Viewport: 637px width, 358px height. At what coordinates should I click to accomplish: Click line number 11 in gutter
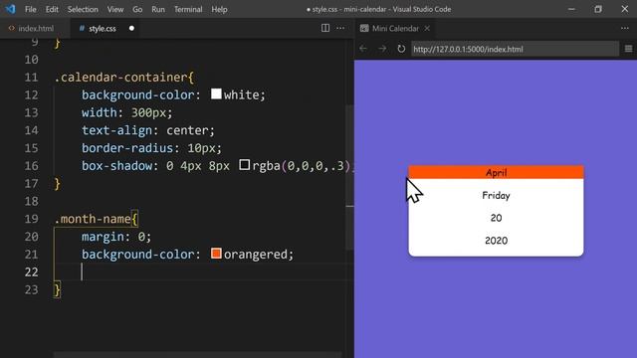31,78
